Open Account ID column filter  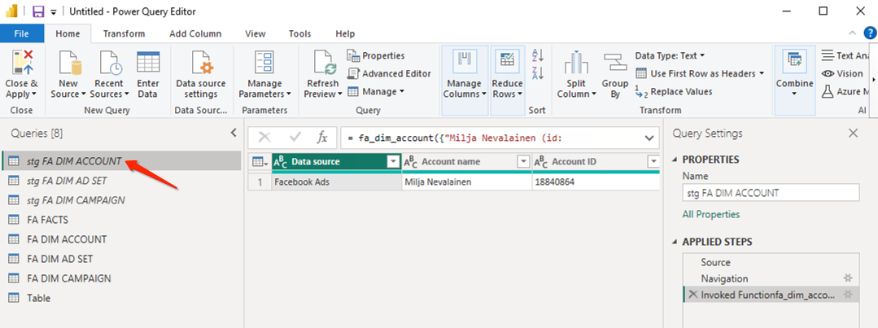point(653,162)
